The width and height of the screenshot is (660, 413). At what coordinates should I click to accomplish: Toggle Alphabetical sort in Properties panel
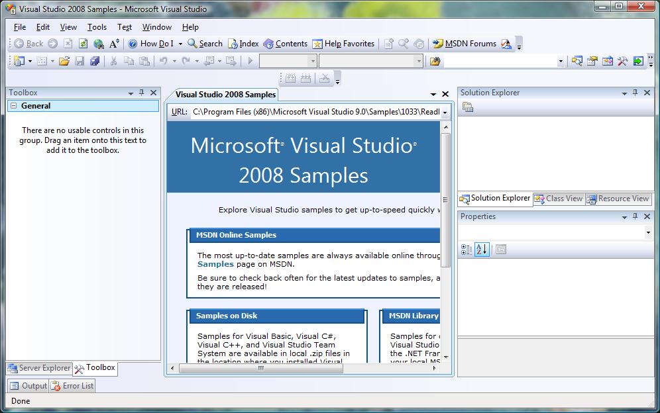pyautogui.click(x=482, y=250)
